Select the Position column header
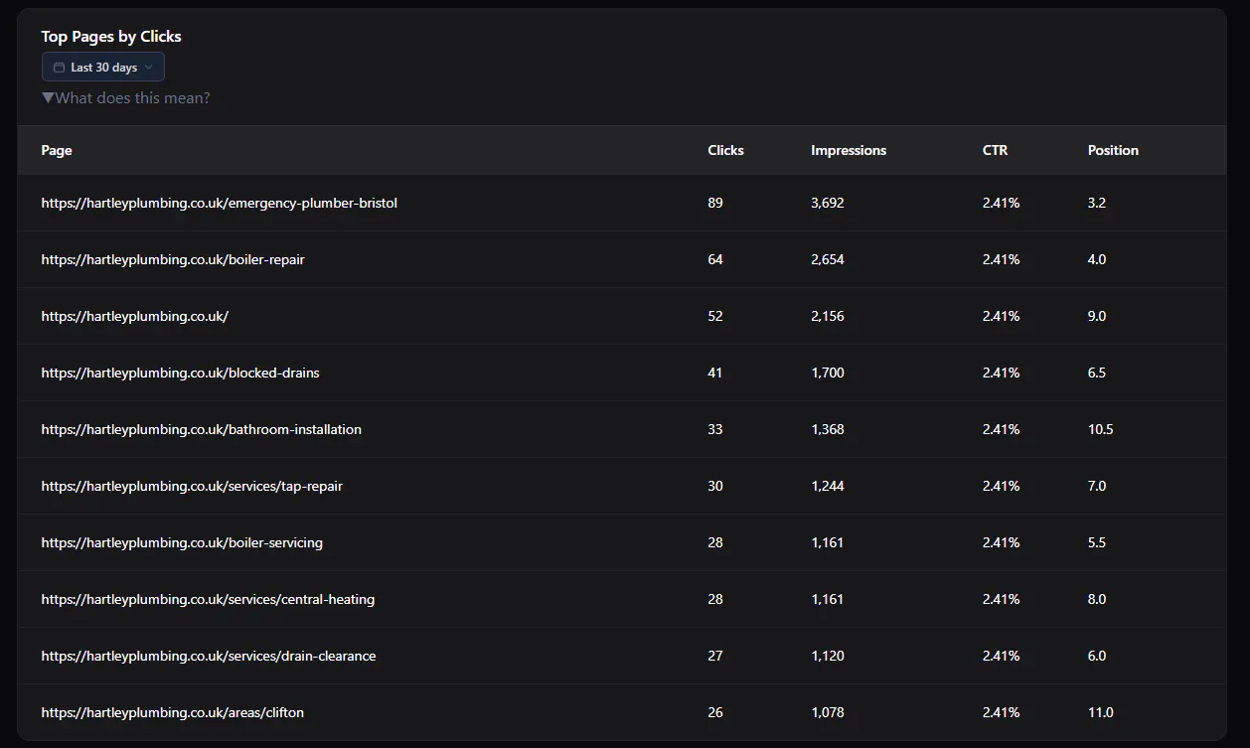1250x748 pixels. [1113, 150]
